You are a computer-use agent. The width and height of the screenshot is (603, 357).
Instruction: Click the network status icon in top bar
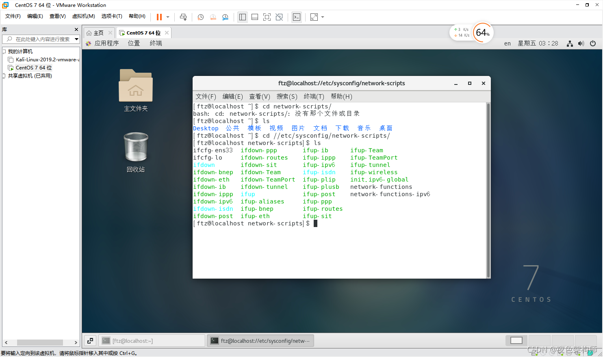(x=570, y=43)
